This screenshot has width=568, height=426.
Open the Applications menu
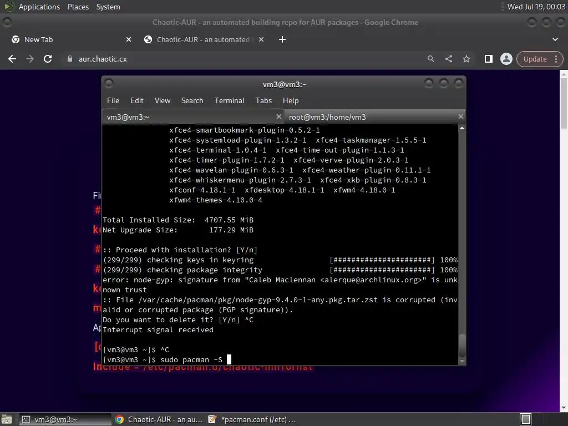(39, 7)
